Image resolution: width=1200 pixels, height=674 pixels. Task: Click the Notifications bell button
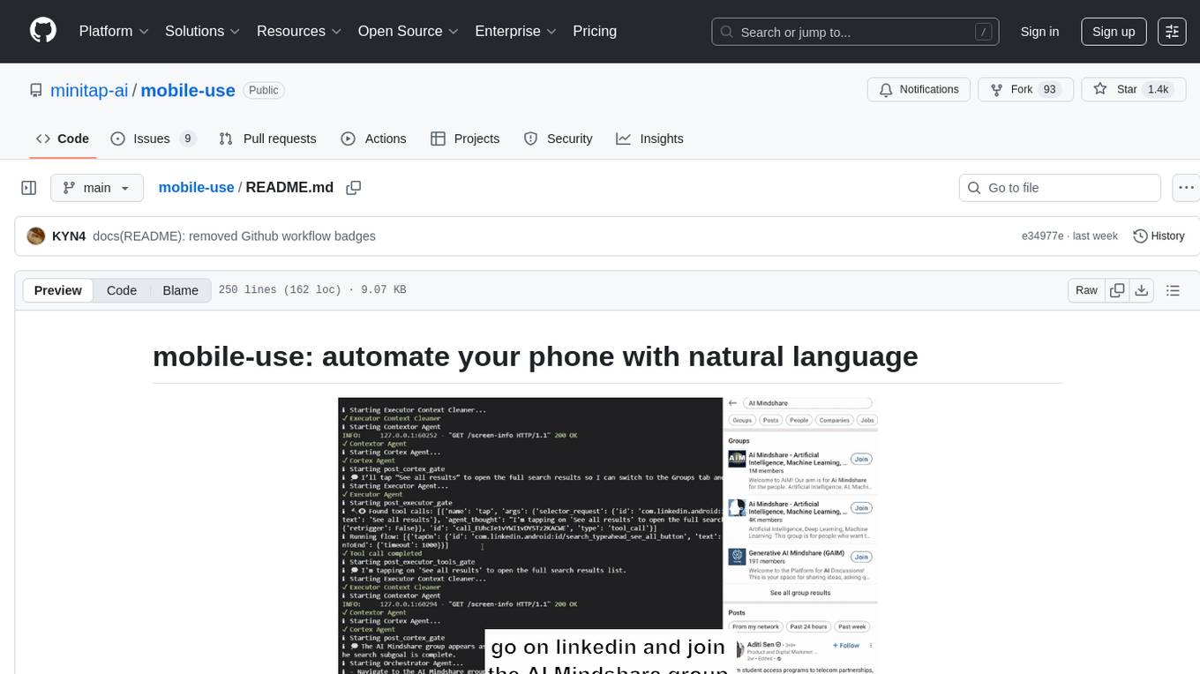pos(919,90)
